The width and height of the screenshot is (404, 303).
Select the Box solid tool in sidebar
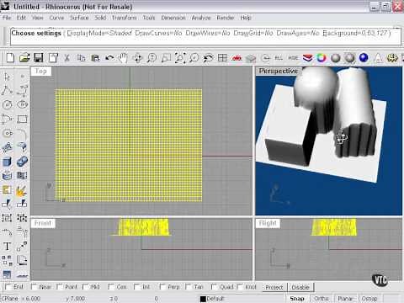(x=7, y=162)
